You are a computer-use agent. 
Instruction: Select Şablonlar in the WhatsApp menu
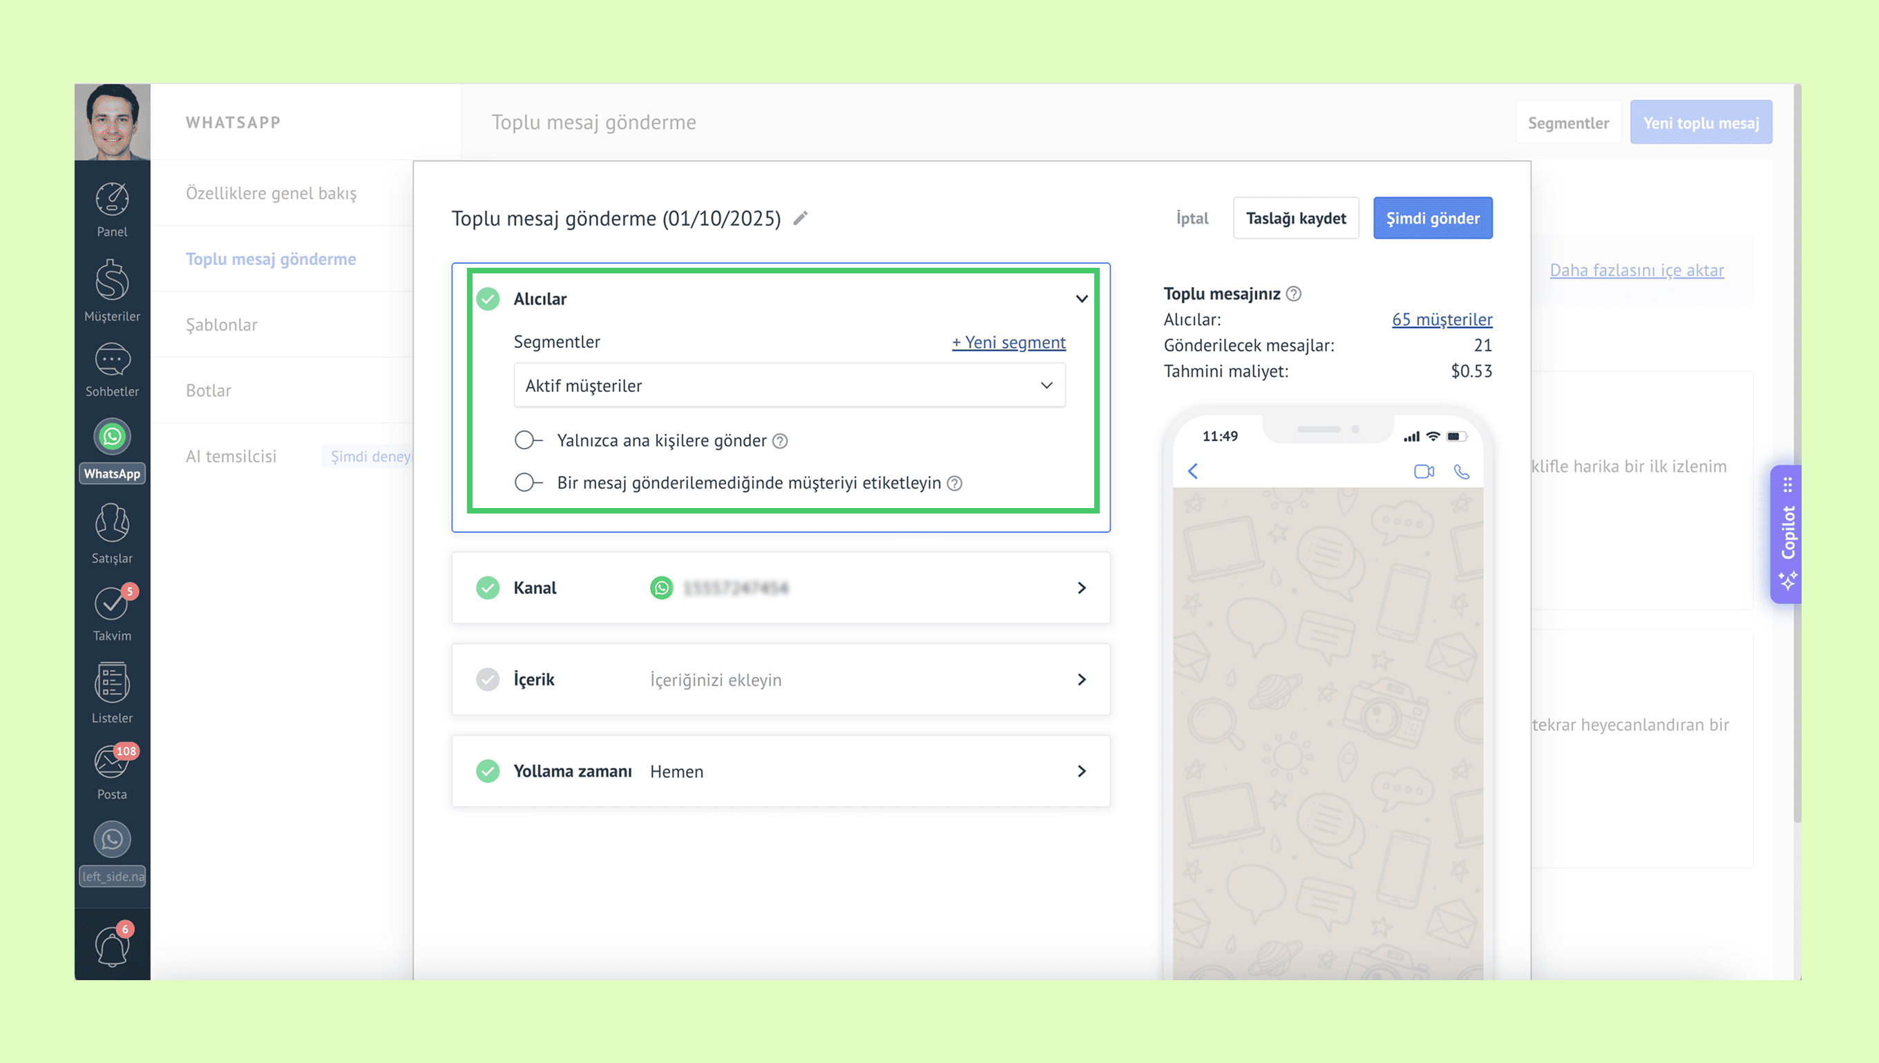(x=221, y=325)
